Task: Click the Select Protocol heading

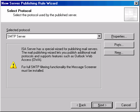Action: [x=19, y=11]
